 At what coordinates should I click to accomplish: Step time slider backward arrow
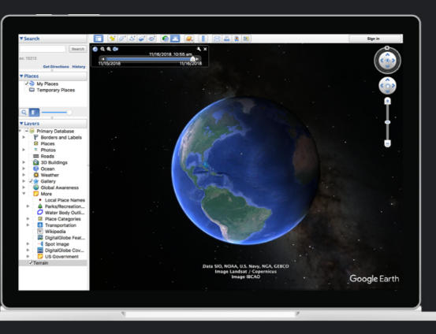click(102, 59)
